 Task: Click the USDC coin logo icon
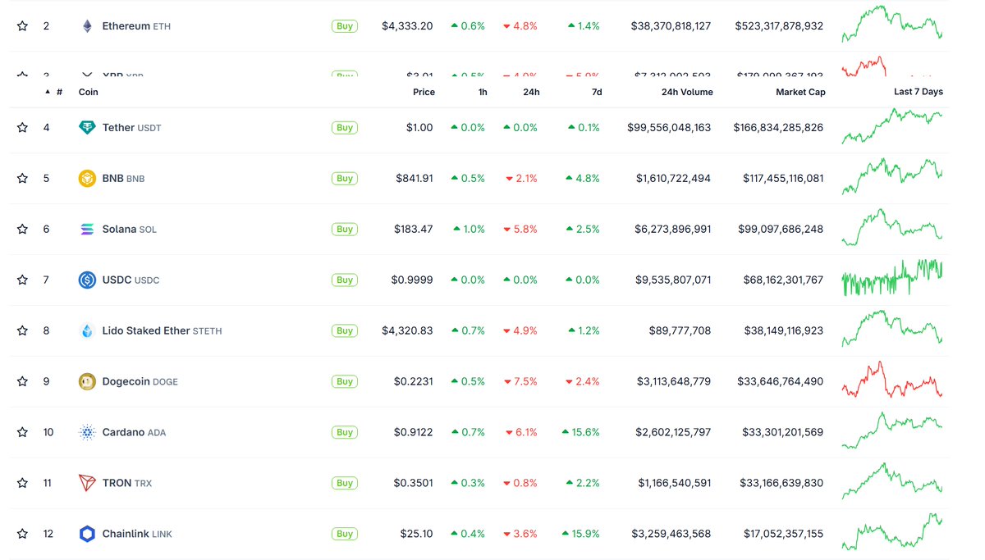pos(87,280)
